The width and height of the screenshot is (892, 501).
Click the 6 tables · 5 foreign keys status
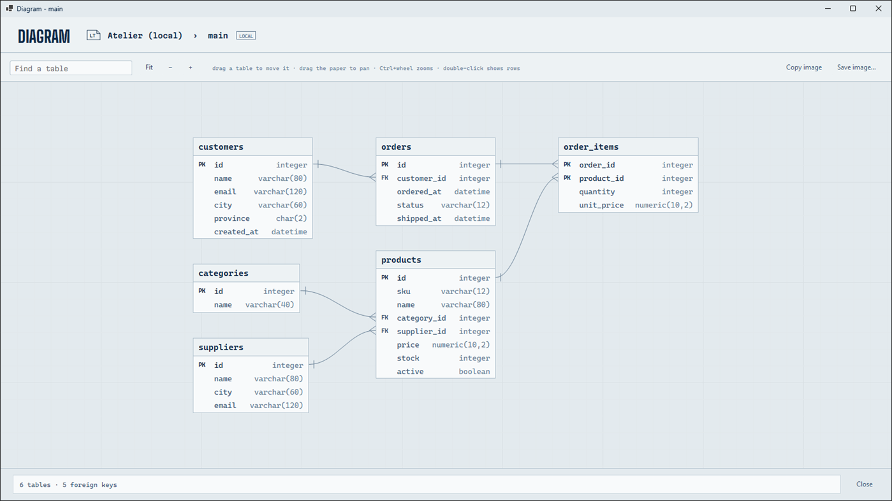tap(68, 485)
